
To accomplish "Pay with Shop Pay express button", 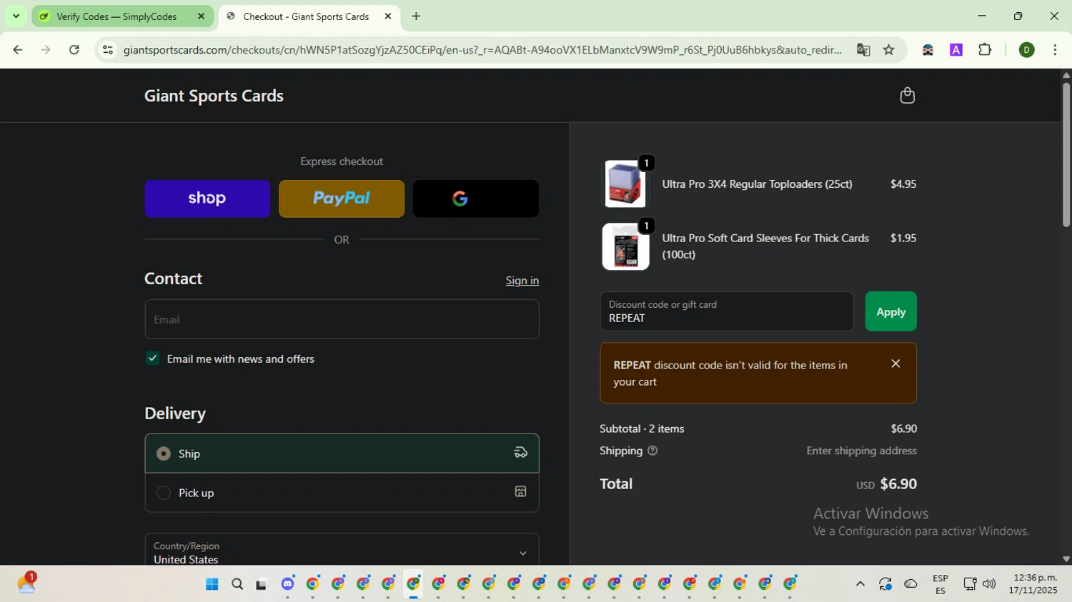I will coord(207,199).
